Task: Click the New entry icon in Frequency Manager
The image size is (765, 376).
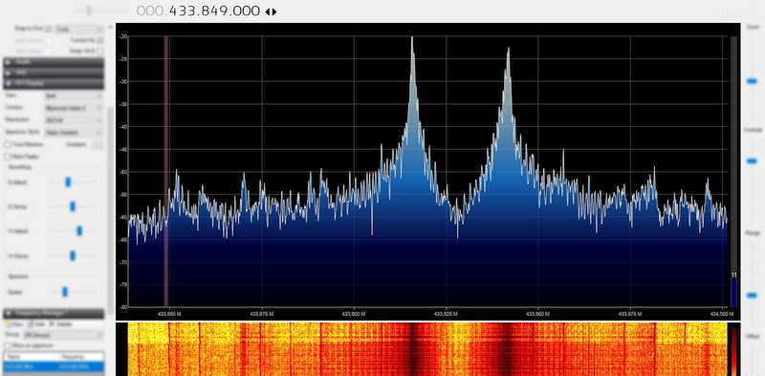Action: [x=6, y=324]
